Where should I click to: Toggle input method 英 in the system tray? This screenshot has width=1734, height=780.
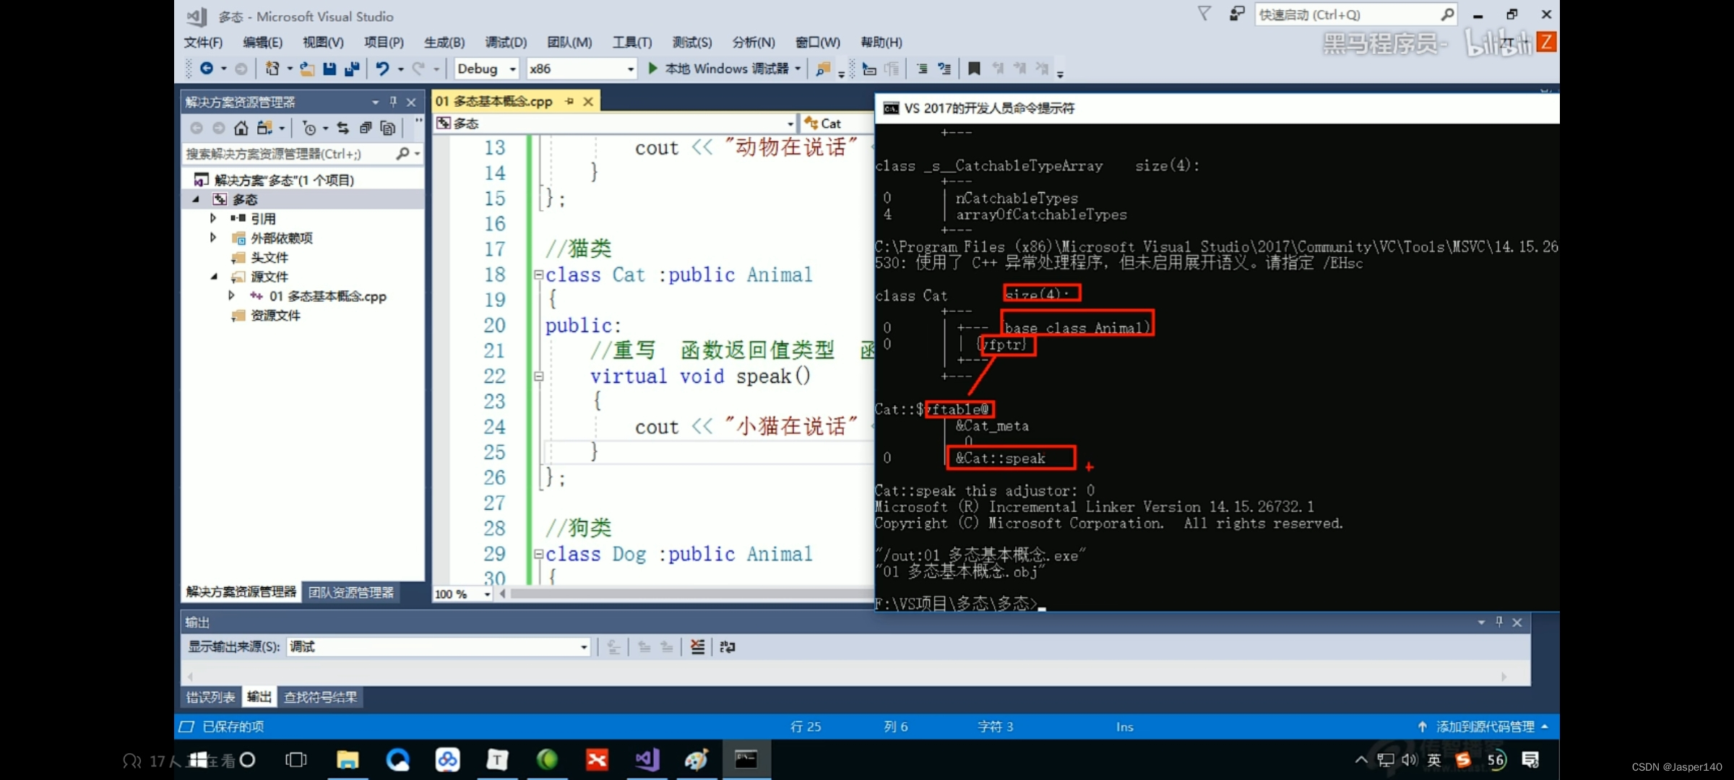pyautogui.click(x=1434, y=760)
